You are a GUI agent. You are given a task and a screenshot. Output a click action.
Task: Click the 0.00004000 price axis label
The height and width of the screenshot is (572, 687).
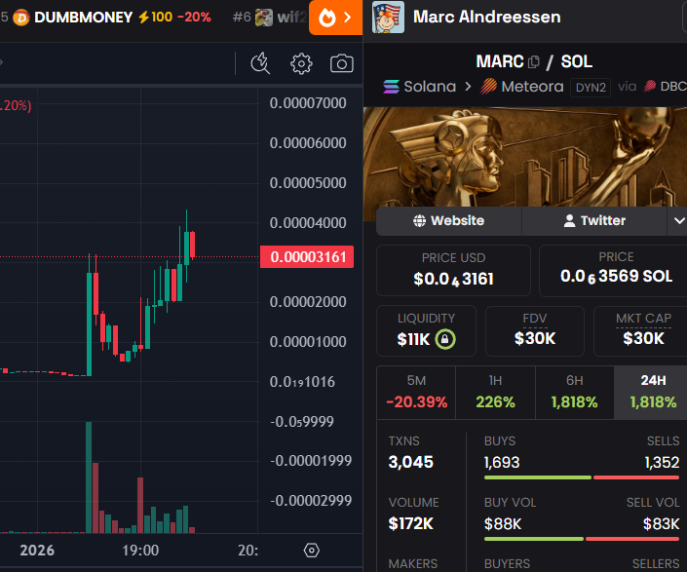click(308, 223)
